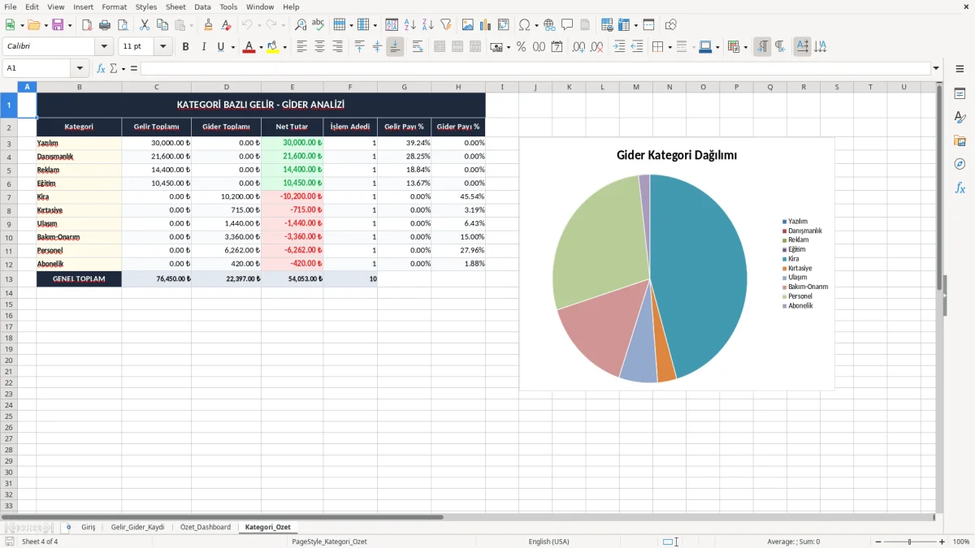Screen dimensions: 975x548
Task: Click the Print icon
Action: point(105,25)
